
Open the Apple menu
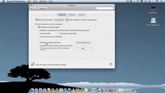pyautogui.click(x=3, y=1)
